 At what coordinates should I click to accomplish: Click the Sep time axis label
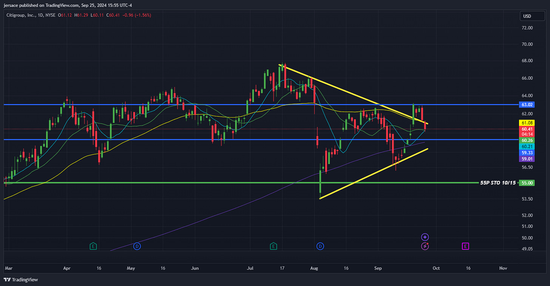(378, 268)
